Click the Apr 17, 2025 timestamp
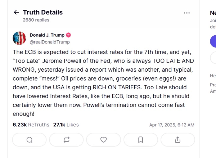 [x=172, y=125]
